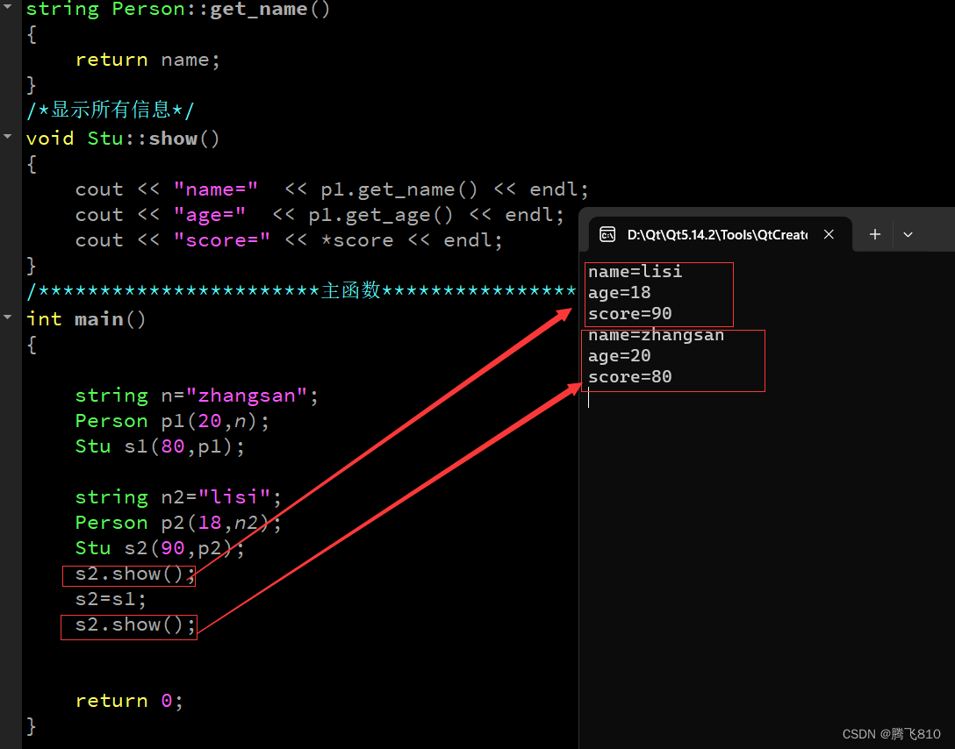Click the line 'Person p1(20,n);'
The width and height of the screenshot is (955, 749).
coord(172,421)
